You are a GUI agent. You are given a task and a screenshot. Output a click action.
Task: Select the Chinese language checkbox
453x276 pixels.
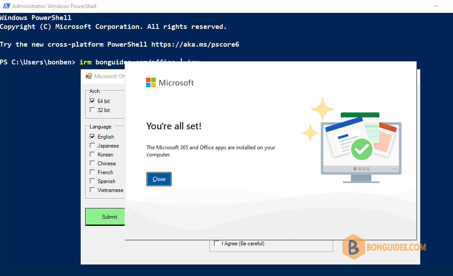(x=92, y=164)
